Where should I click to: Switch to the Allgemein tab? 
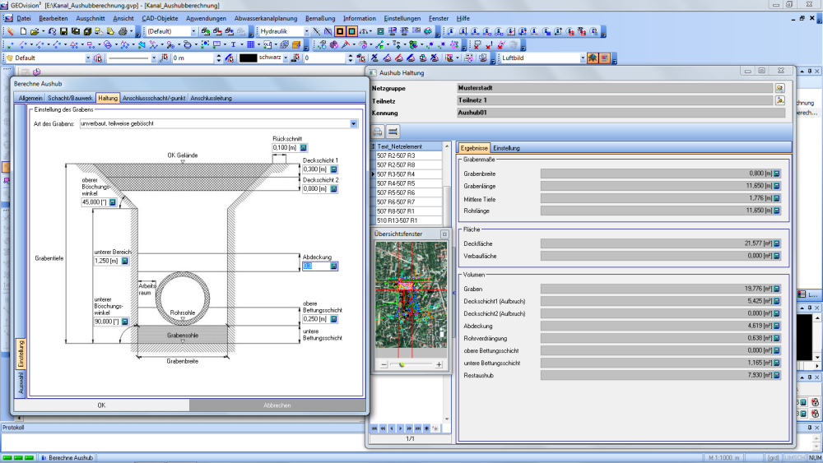tap(30, 98)
